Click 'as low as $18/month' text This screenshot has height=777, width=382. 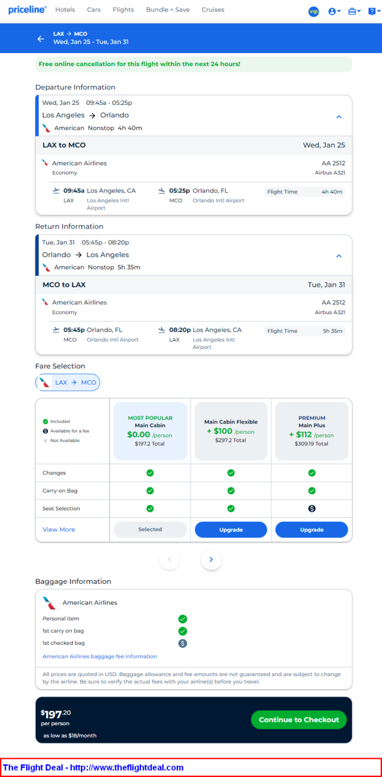[70, 735]
